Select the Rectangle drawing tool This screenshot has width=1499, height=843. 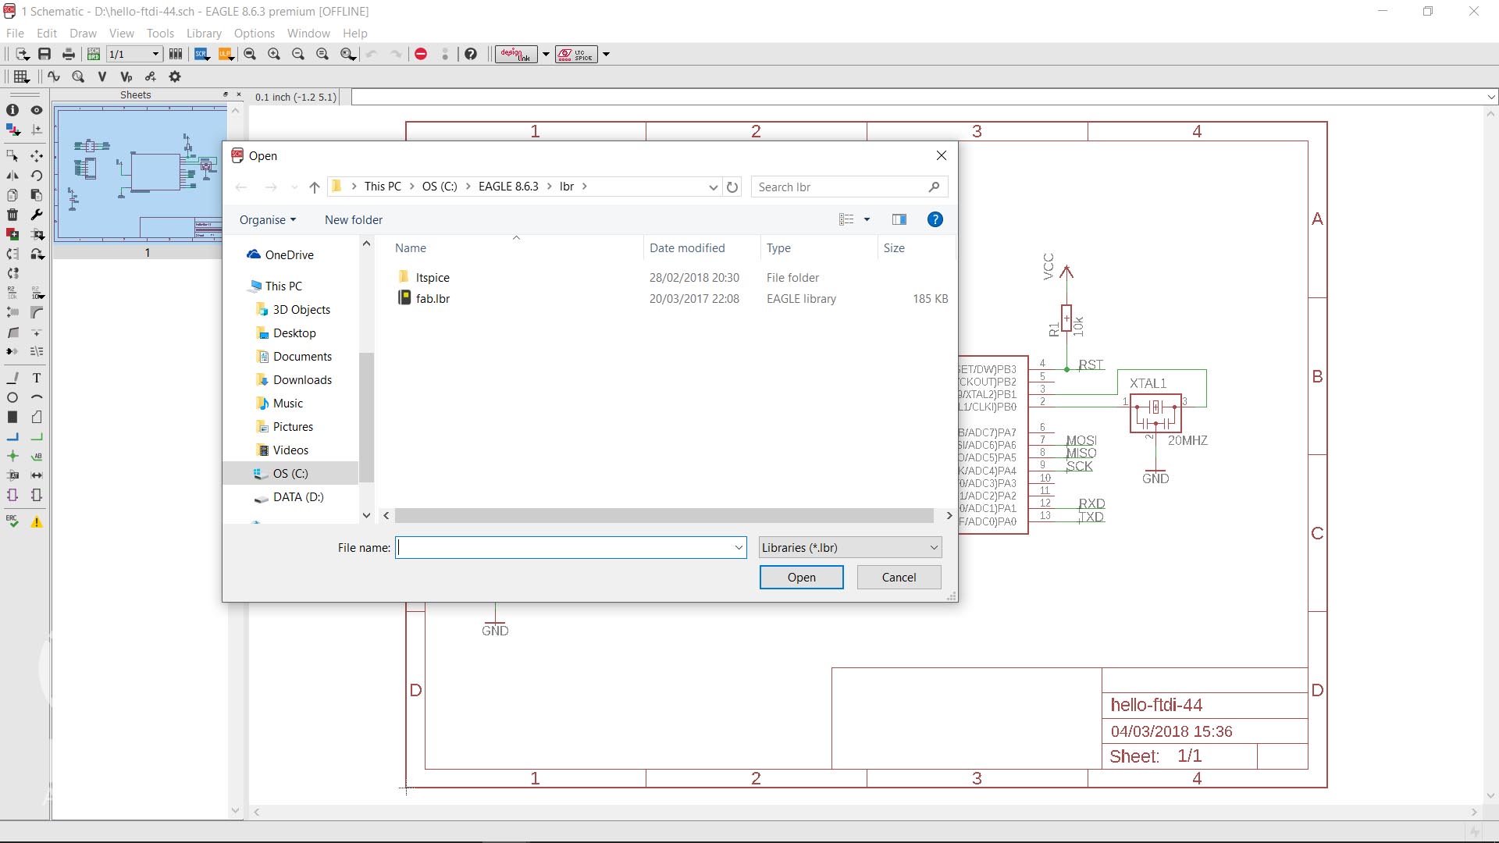[x=12, y=417]
